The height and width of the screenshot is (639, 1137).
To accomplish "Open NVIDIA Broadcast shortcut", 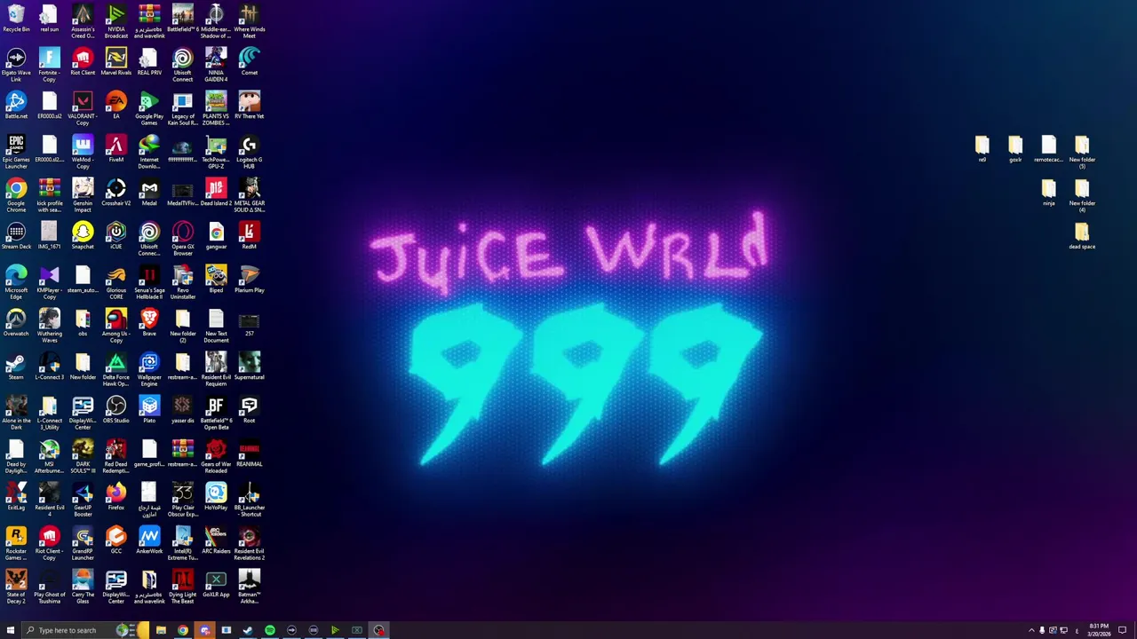I will 115,21.
